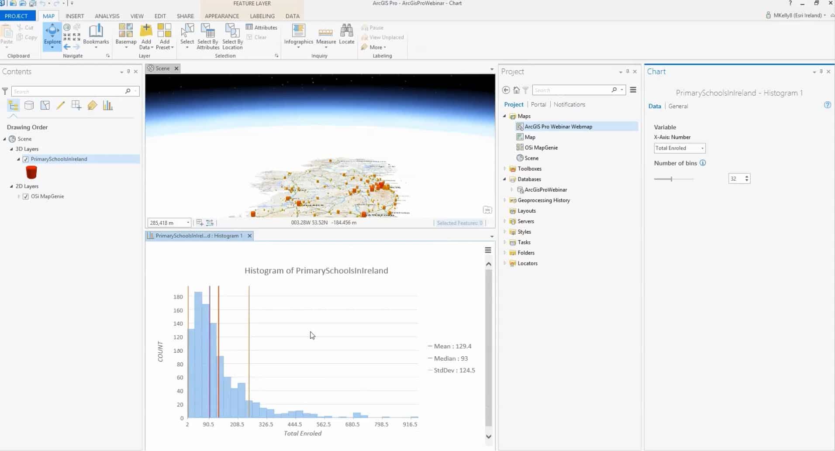
Task: Expand the Toolboxes project folder
Action: 505,169
